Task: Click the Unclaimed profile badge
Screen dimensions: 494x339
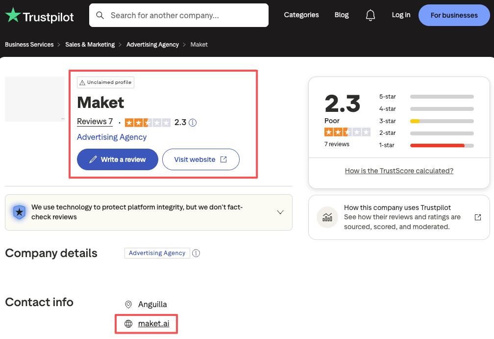Action: click(x=105, y=82)
